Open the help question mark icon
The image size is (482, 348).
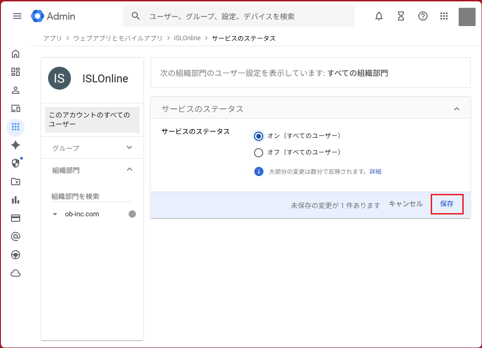pyautogui.click(x=422, y=16)
